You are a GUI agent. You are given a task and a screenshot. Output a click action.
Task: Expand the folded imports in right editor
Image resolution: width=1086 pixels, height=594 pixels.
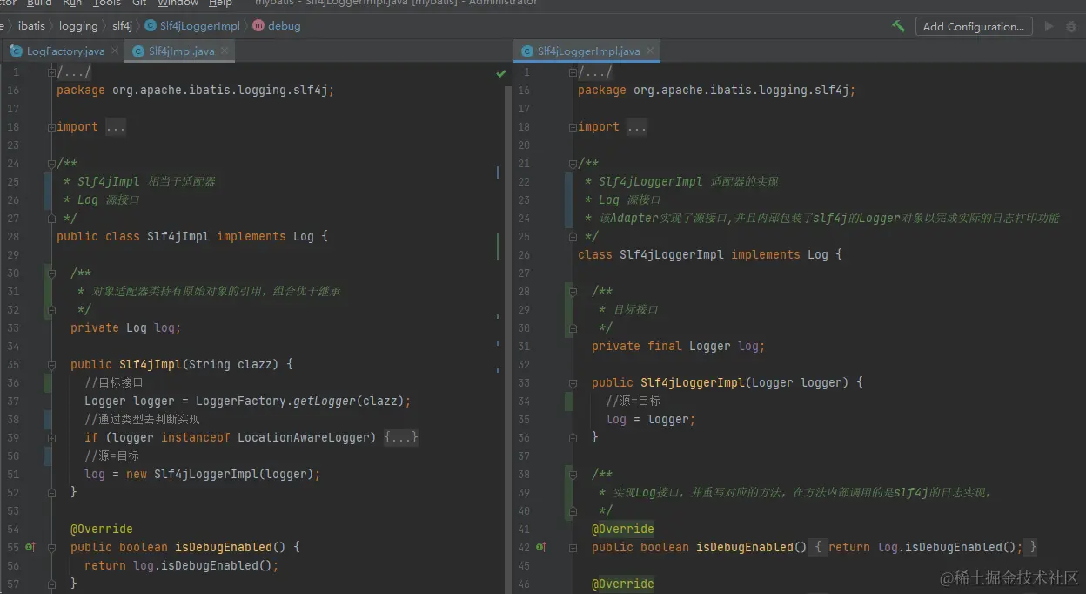coord(573,127)
